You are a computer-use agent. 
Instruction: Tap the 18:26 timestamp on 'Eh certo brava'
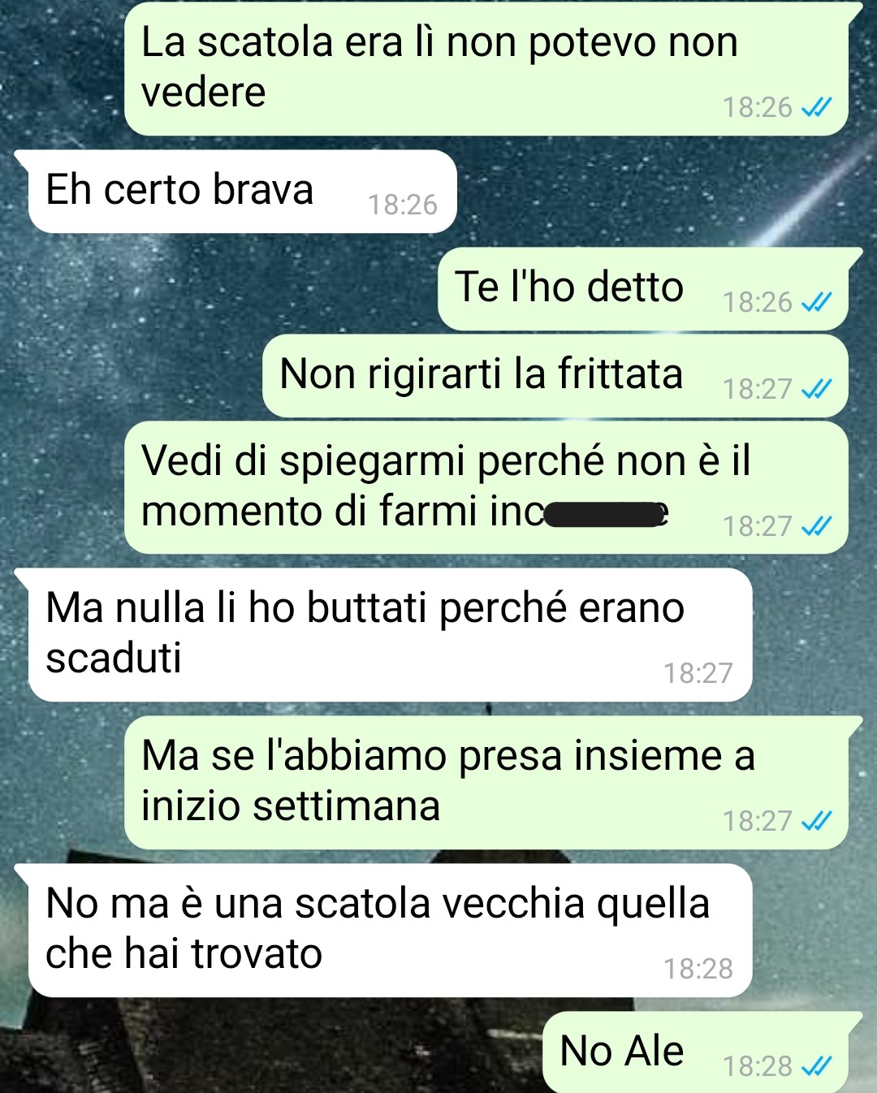coord(403,205)
